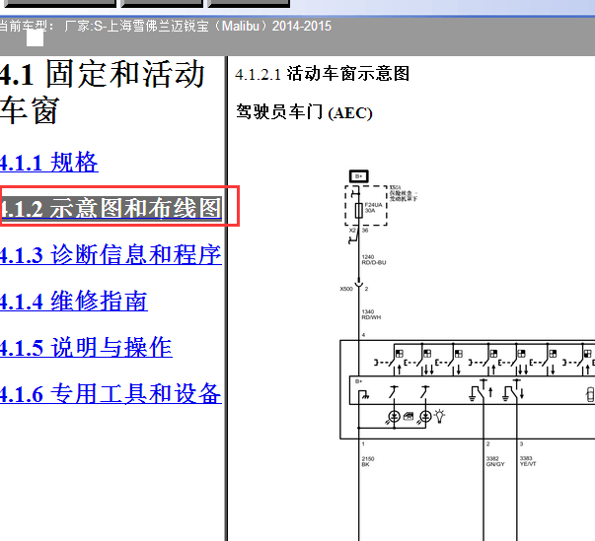This screenshot has height=541, width=595.
Task: Click the 1240 RD/D-BU wire label
Action: point(374,259)
